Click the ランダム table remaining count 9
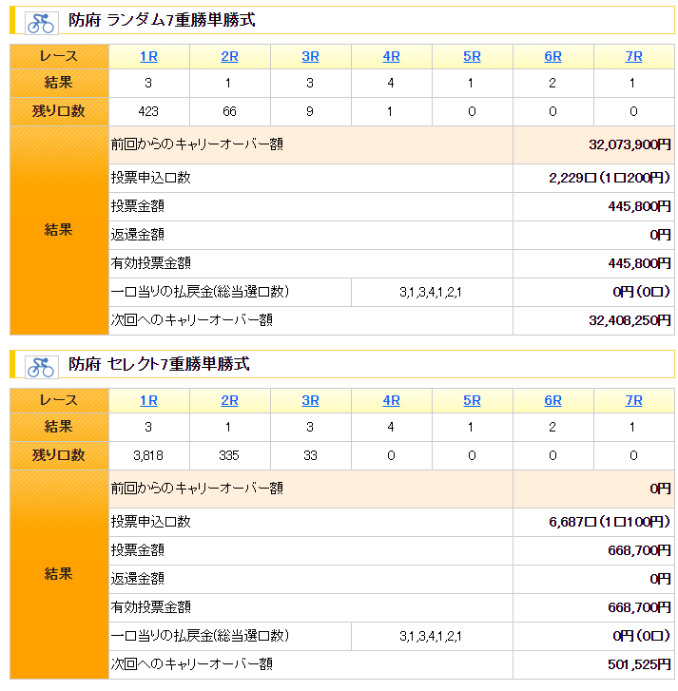Screen dimensions: 678x691 [x=310, y=111]
